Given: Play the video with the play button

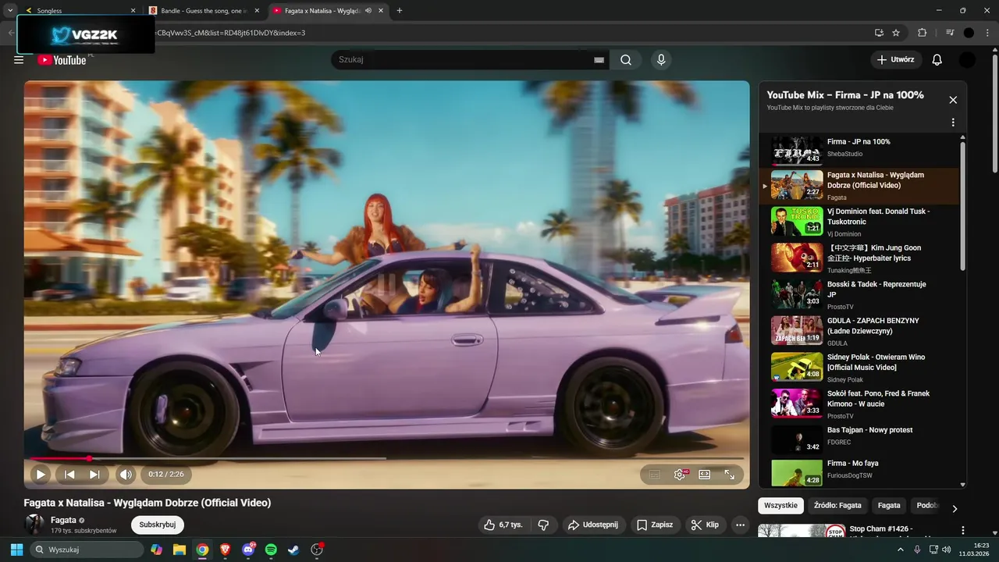Looking at the screenshot, I should tap(41, 474).
